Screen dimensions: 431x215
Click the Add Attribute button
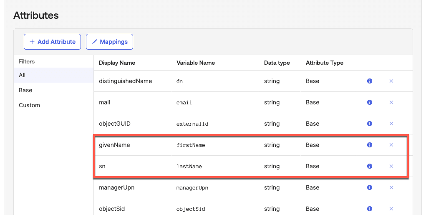point(52,42)
